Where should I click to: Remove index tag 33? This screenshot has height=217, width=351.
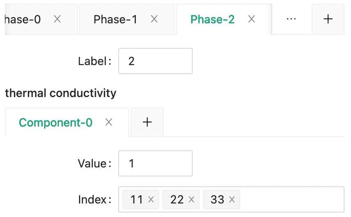(x=232, y=199)
